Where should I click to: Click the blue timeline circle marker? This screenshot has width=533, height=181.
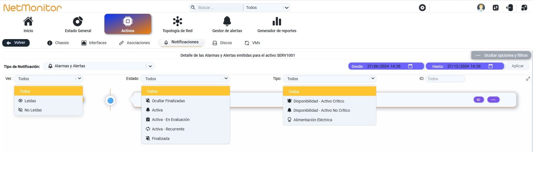(110, 101)
